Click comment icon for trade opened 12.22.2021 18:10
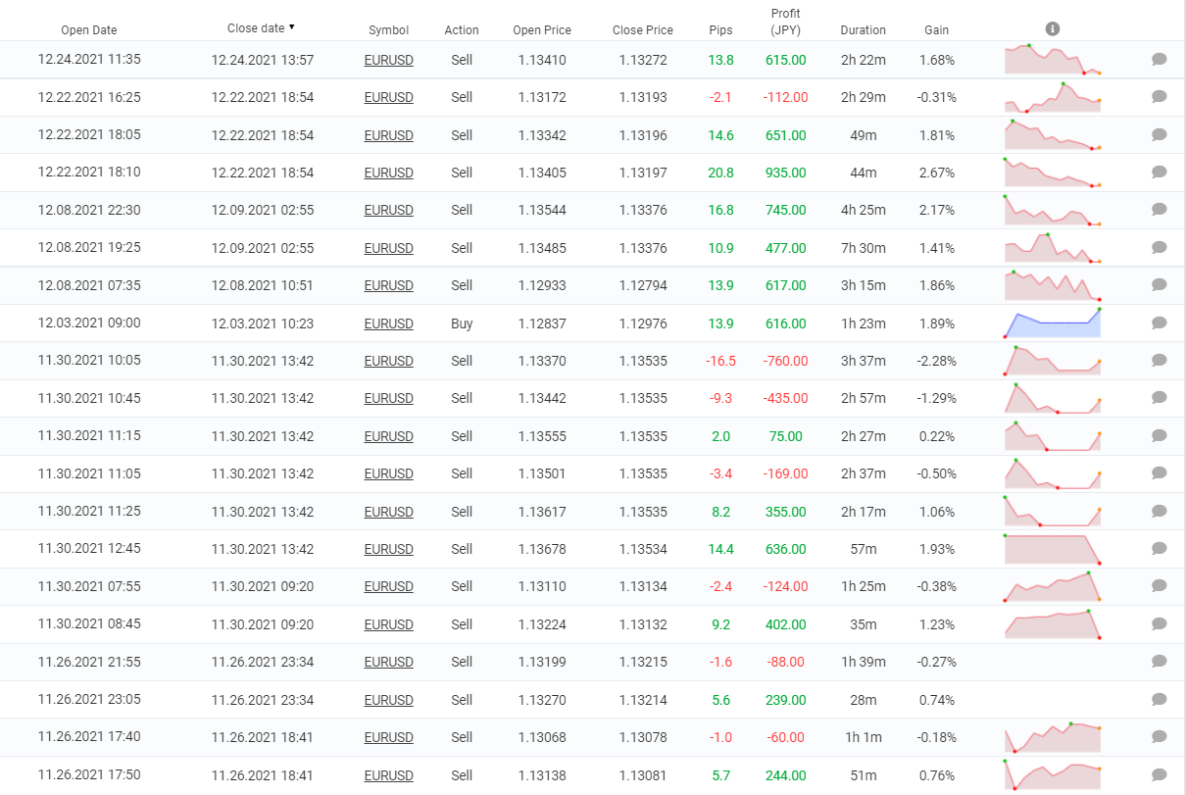1186x795 pixels. [1159, 173]
